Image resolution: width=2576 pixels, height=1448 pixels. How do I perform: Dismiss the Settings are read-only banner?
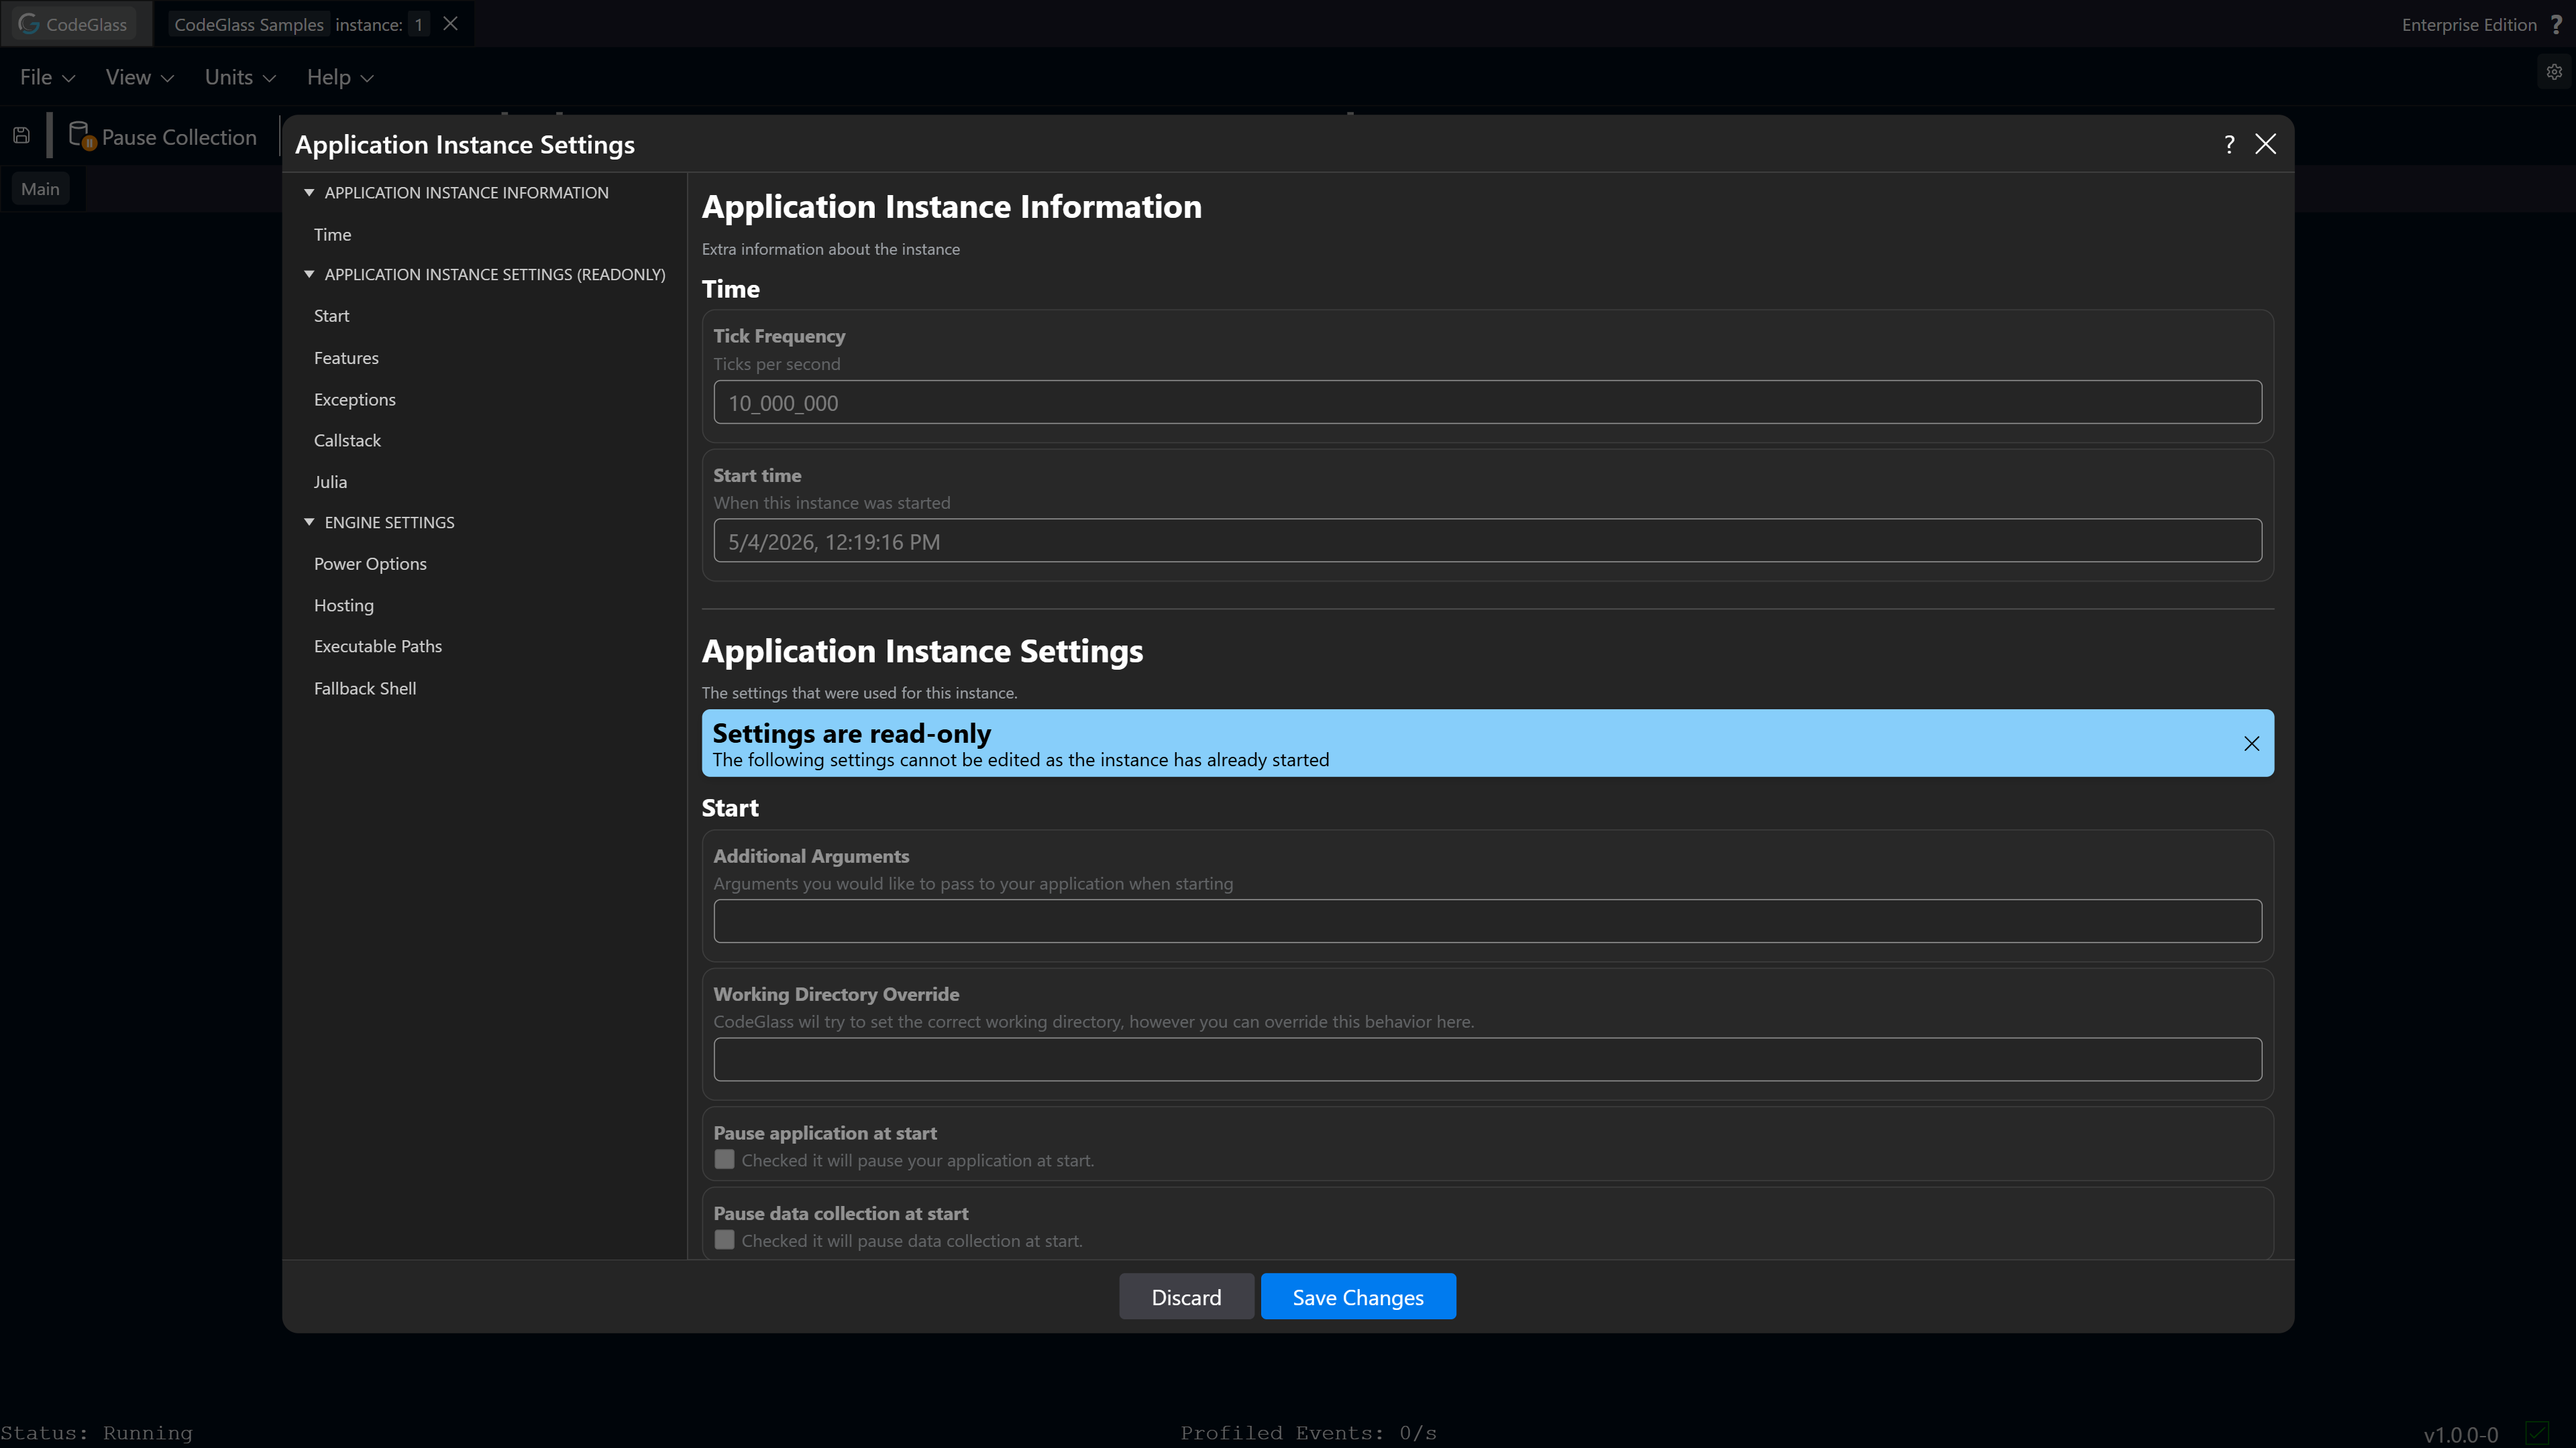pyautogui.click(x=2251, y=743)
